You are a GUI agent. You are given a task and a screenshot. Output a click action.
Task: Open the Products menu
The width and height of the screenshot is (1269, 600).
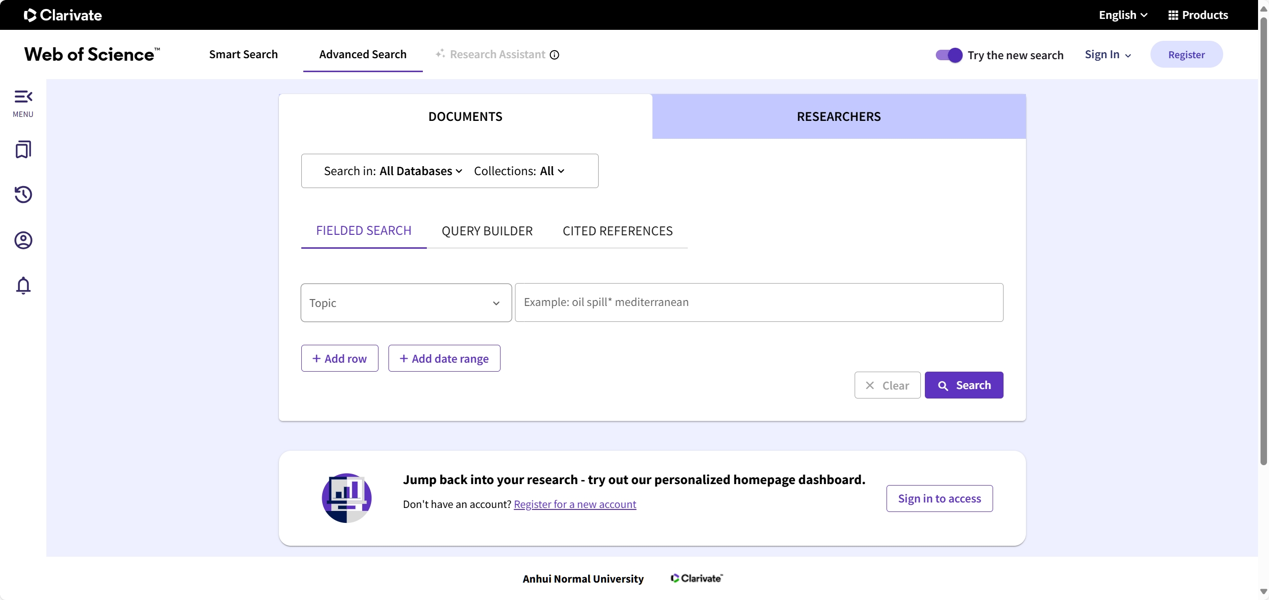(1198, 15)
